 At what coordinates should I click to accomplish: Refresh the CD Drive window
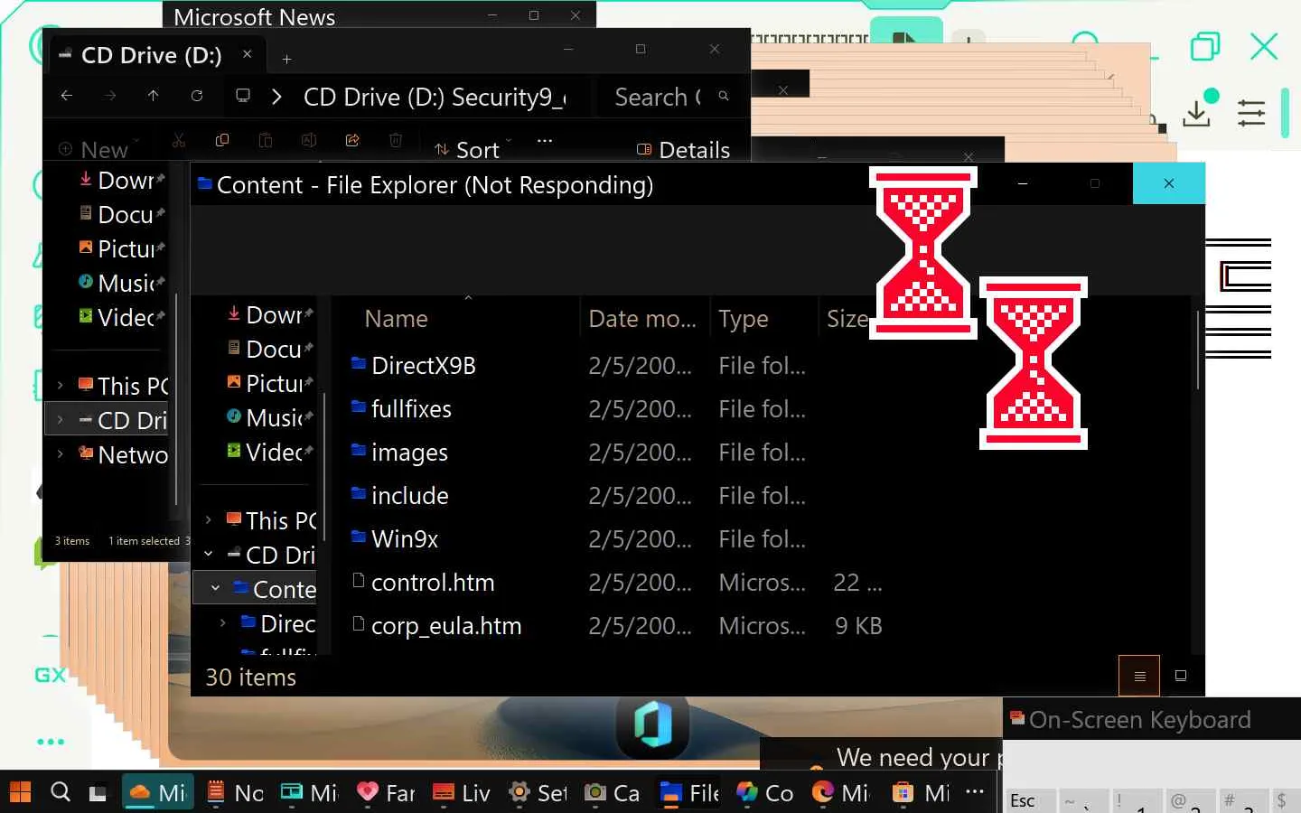point(197,96)
